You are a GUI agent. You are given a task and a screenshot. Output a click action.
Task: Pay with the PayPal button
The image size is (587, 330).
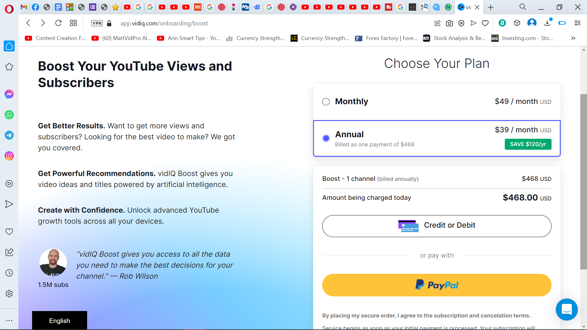pos(437,285)
